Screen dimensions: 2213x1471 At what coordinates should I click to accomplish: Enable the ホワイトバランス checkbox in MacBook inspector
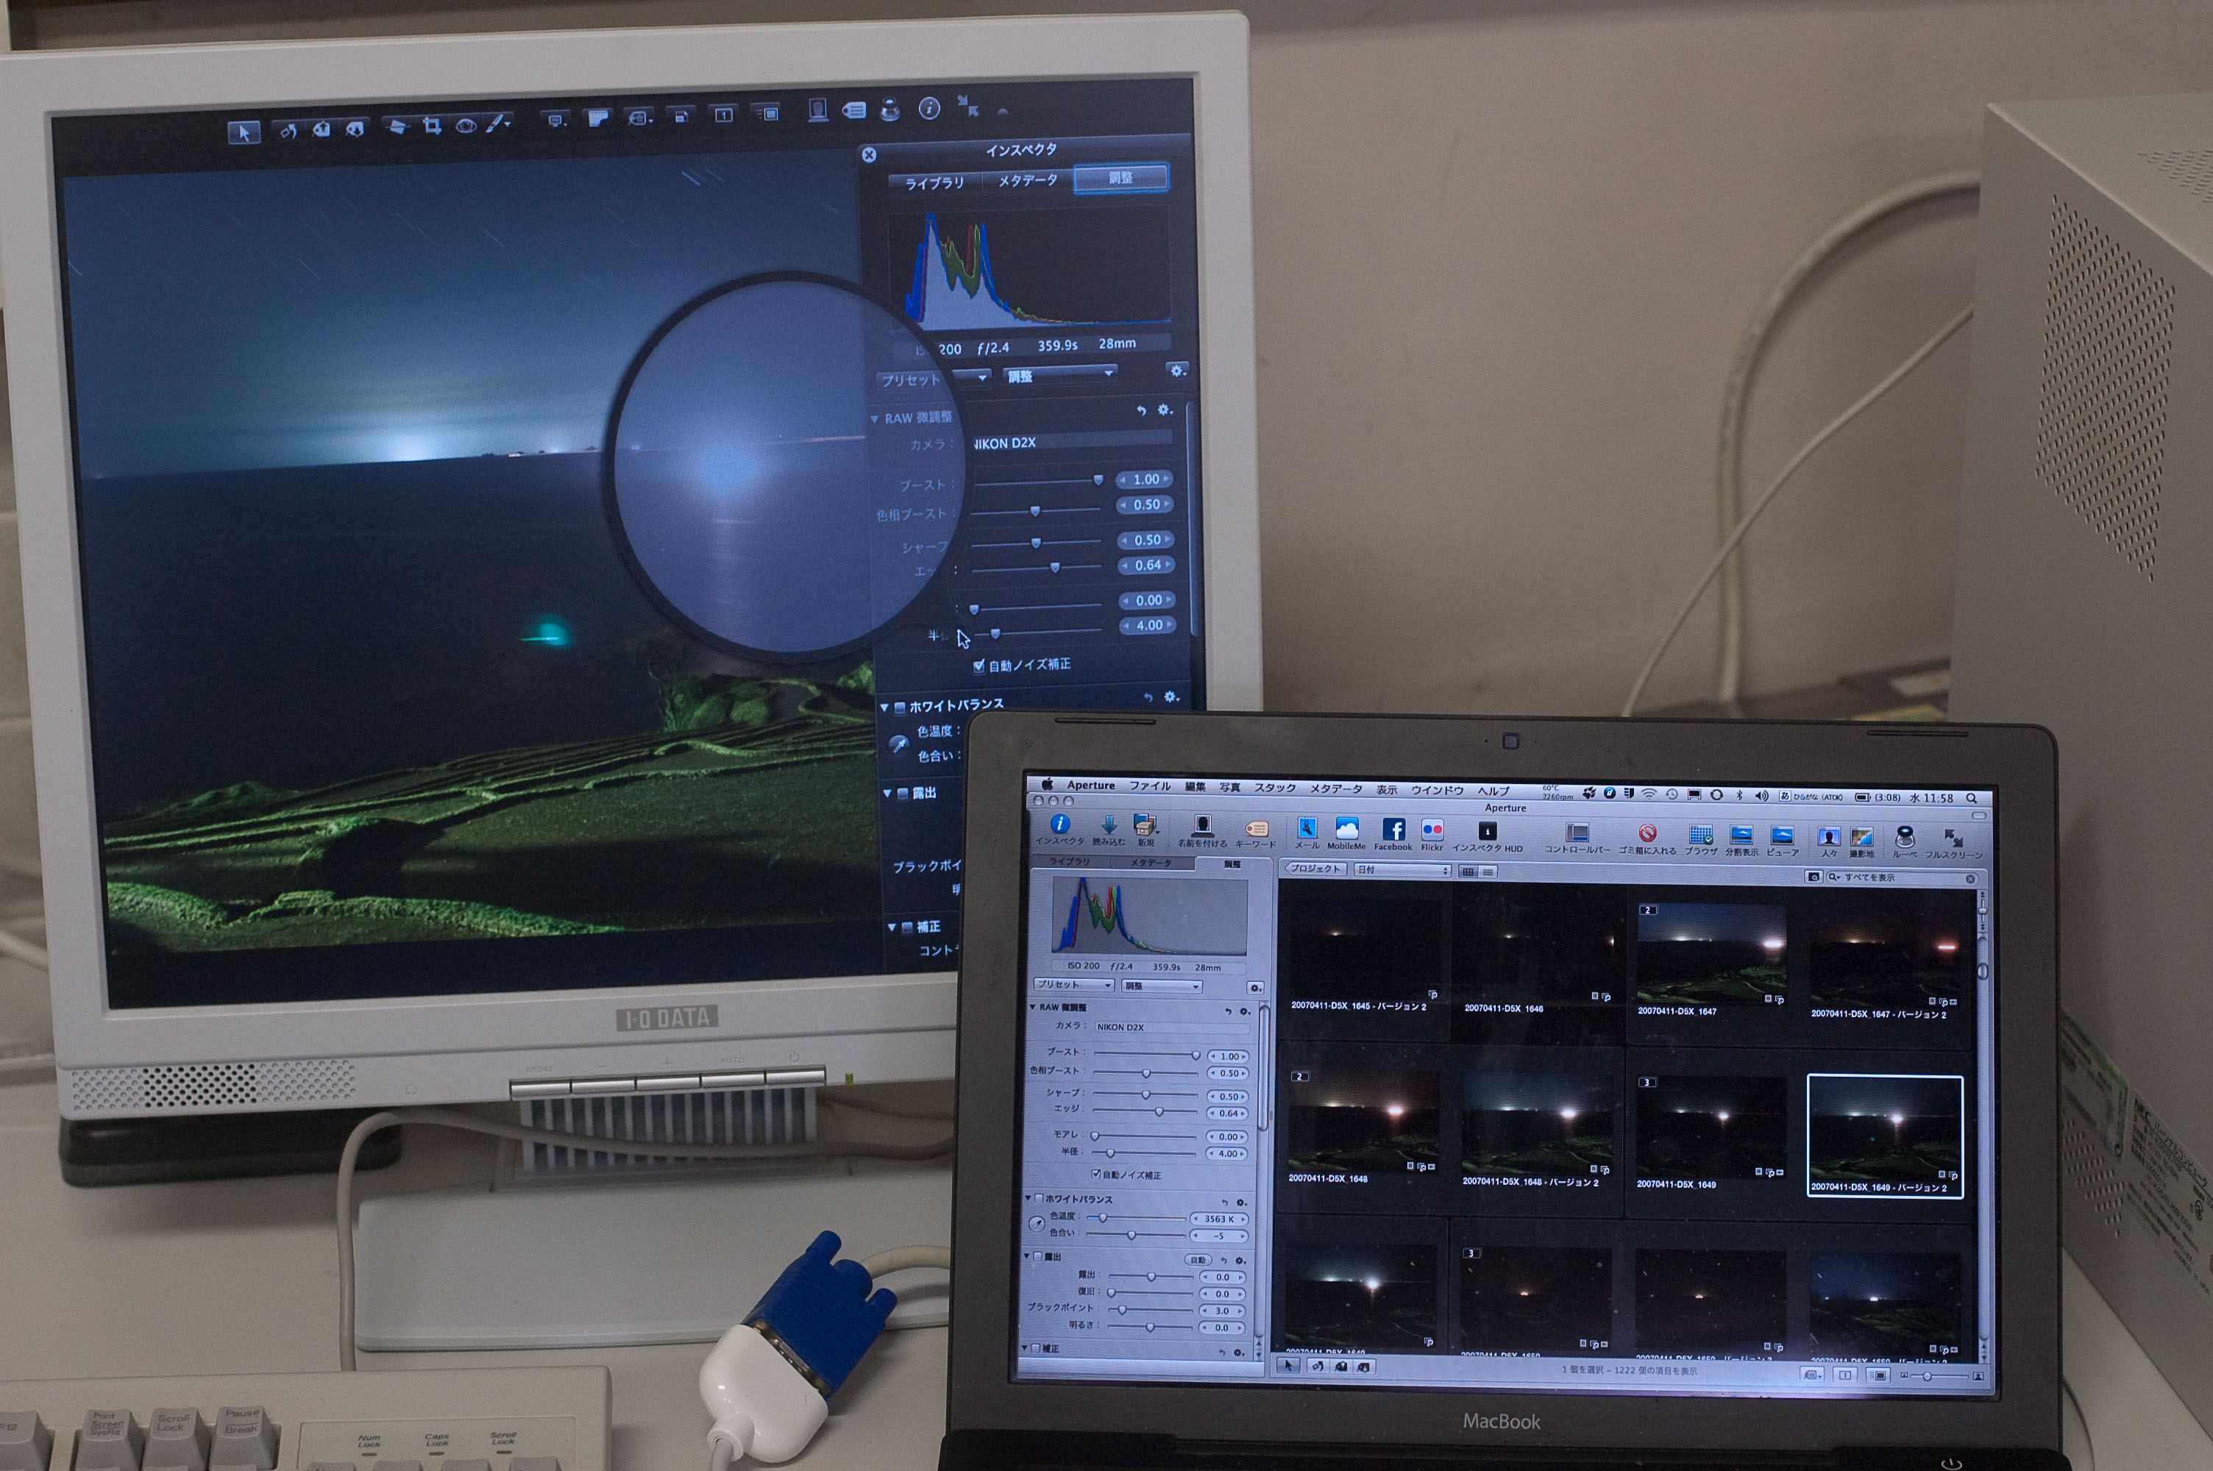(x=1040, y=1198)
